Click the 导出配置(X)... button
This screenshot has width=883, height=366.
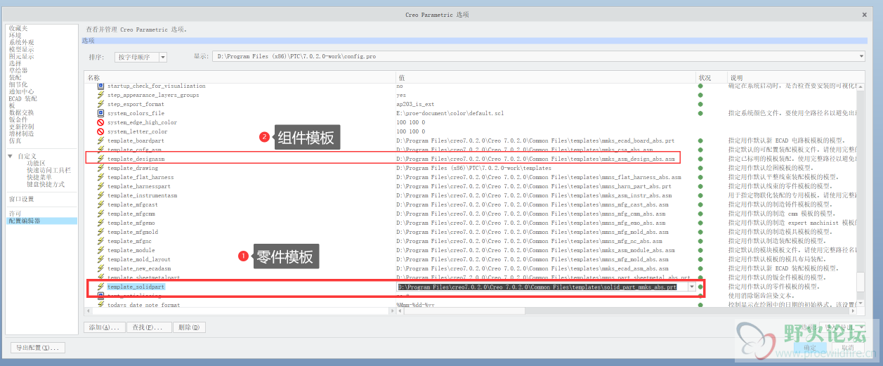[39, 347]
